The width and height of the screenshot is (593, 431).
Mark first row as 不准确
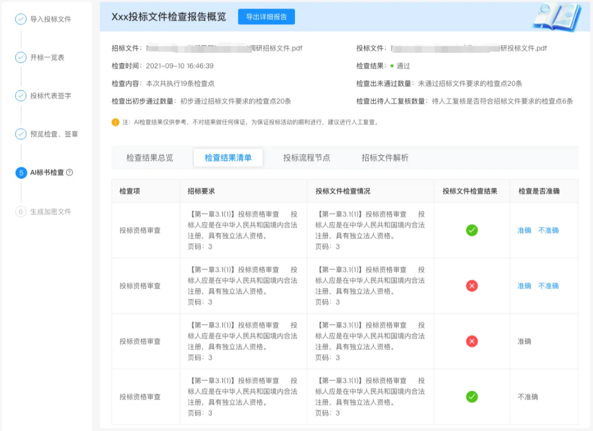[549, 230]
